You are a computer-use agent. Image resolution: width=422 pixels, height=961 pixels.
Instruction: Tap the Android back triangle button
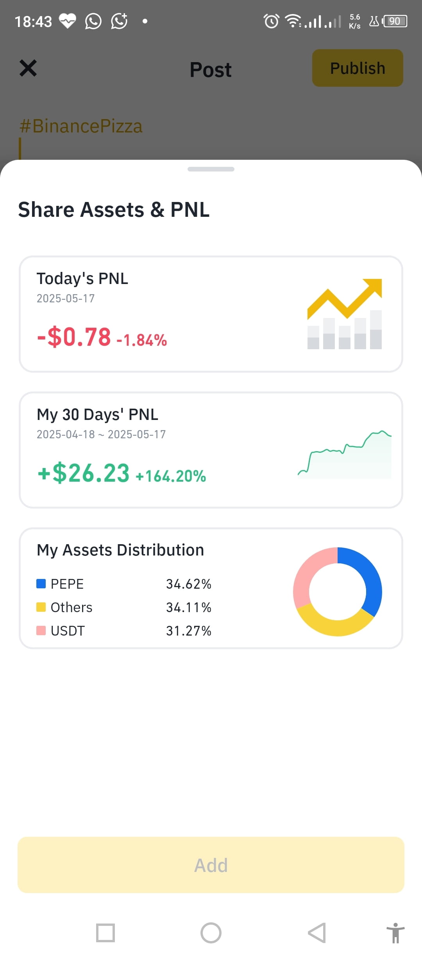(x=317, y=933)
